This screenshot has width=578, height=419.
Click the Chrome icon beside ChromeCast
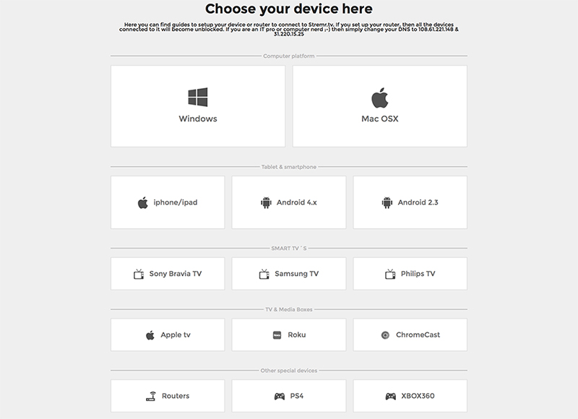(386, 335)
